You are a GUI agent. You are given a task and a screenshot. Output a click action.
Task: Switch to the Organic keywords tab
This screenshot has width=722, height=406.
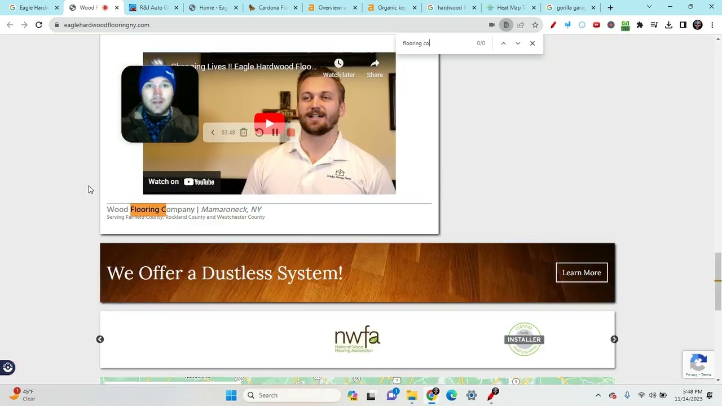tap(392, 8)
